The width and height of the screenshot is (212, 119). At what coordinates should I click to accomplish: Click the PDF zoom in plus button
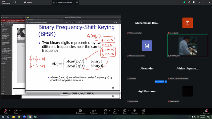click(76, 22)
